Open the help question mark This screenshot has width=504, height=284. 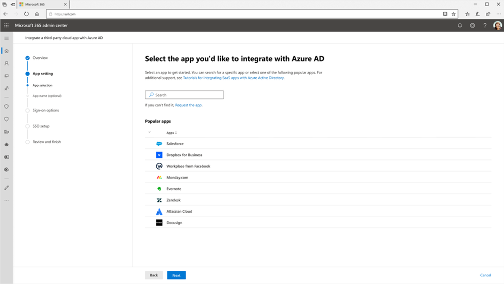click(485, 25)
